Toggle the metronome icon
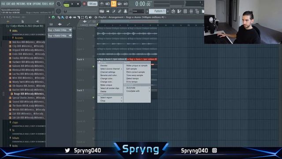This screenshot has height=159, width=282. pyautogui.click(x=102, y=4)
